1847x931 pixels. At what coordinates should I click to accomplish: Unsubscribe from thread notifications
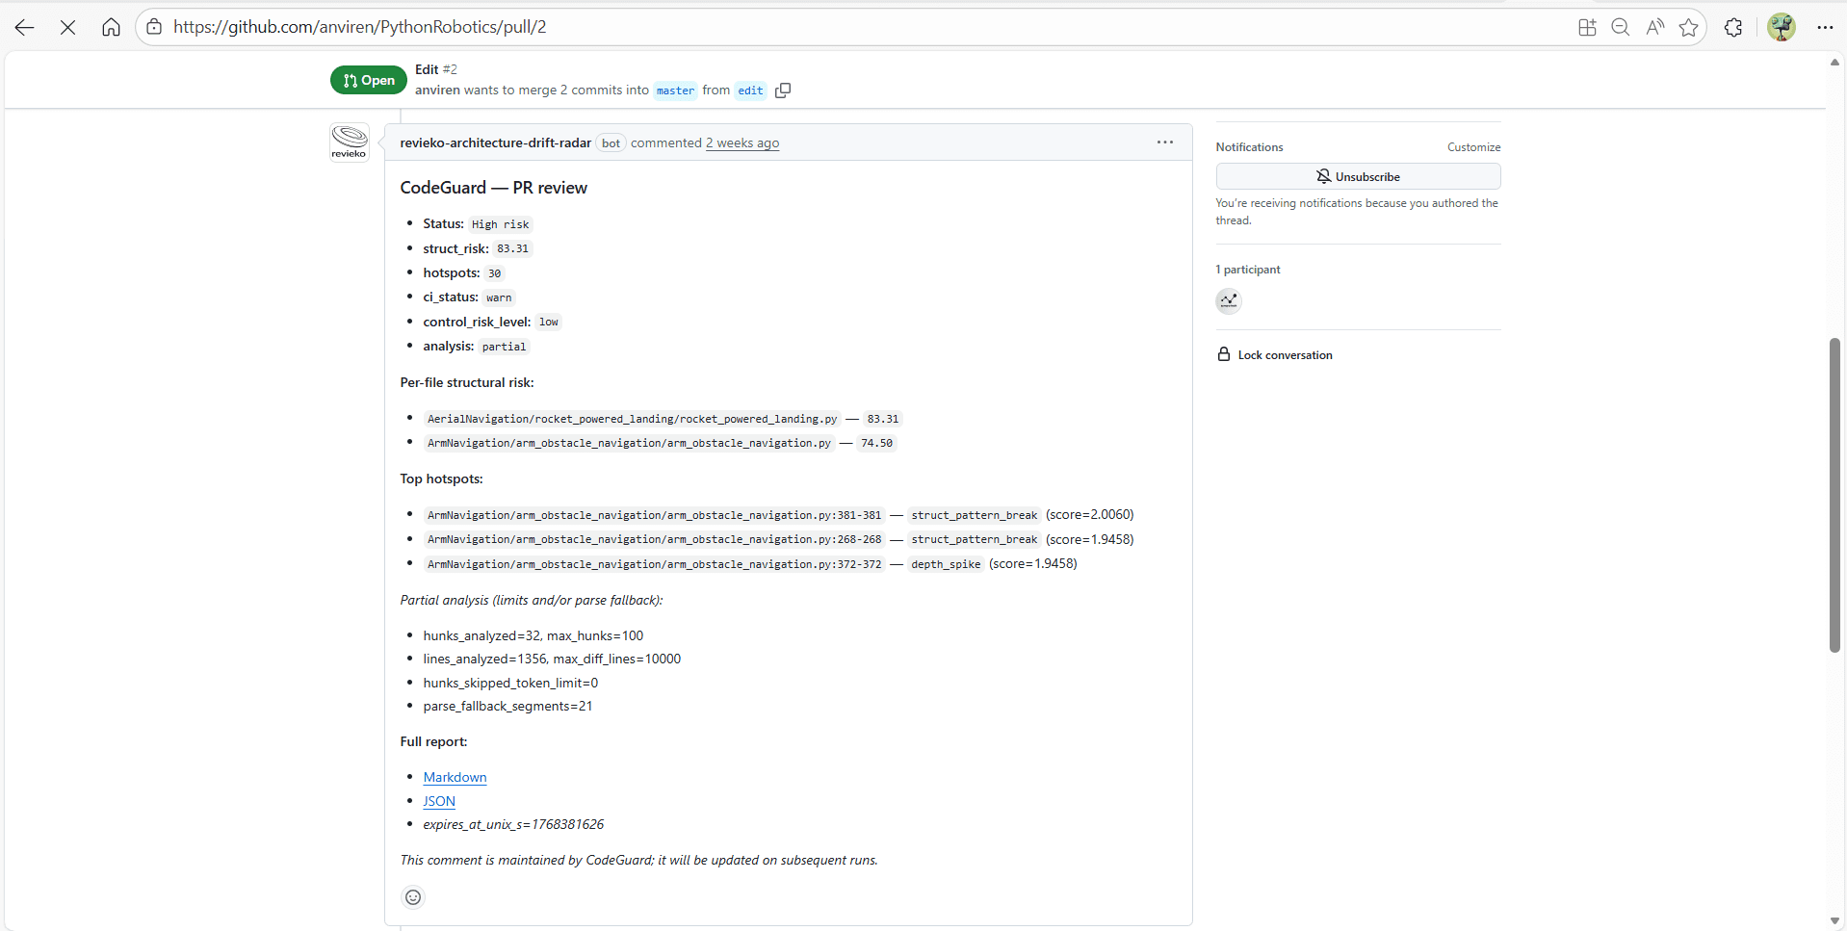[1358, 176]
